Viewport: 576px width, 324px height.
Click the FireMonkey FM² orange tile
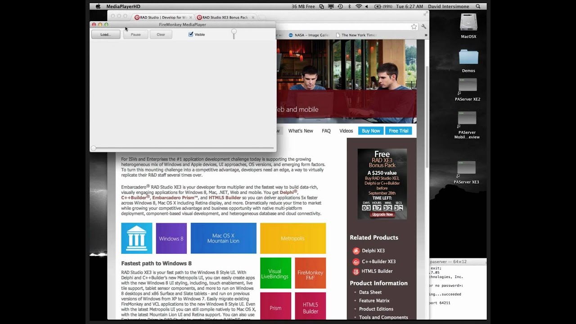310,273
